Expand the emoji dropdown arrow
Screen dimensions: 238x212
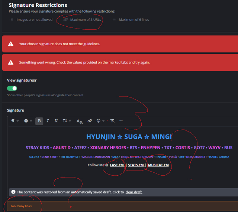click(x=103, y=121)
